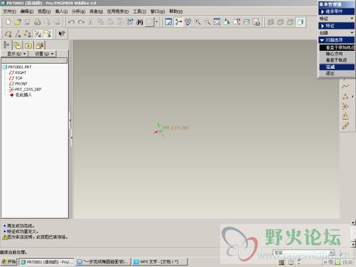Click the Save disk icon
Viewport: 356px width, 267px height.
tap(28, 22)
